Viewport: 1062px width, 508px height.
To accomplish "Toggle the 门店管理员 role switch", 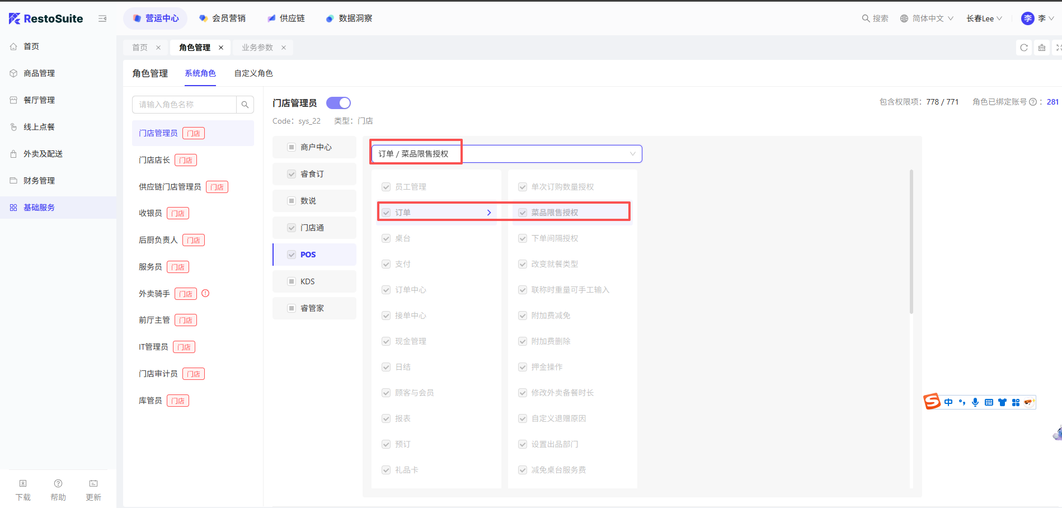I will [338, 103].
